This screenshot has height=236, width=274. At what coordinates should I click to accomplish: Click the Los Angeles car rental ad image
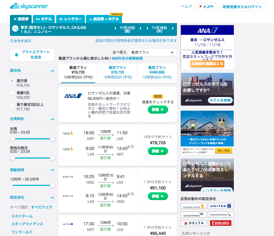point(207,175)
